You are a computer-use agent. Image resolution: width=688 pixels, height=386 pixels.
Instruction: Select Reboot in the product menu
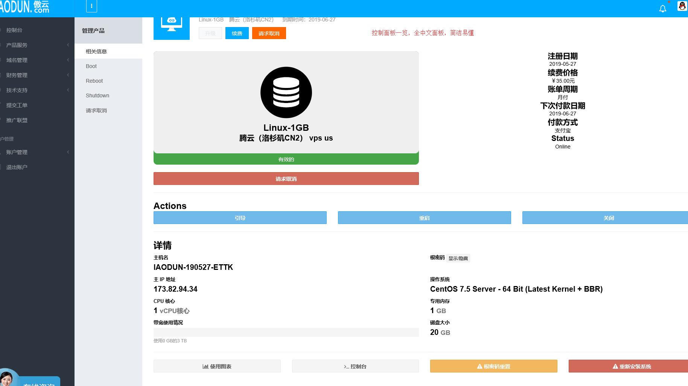(x=94, y=81)
